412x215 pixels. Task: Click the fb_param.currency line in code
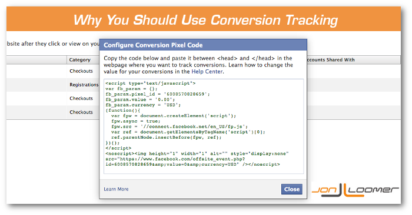(x=143, y=105)
